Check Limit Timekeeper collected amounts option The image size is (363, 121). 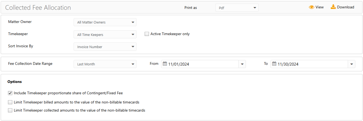[10, 110]
